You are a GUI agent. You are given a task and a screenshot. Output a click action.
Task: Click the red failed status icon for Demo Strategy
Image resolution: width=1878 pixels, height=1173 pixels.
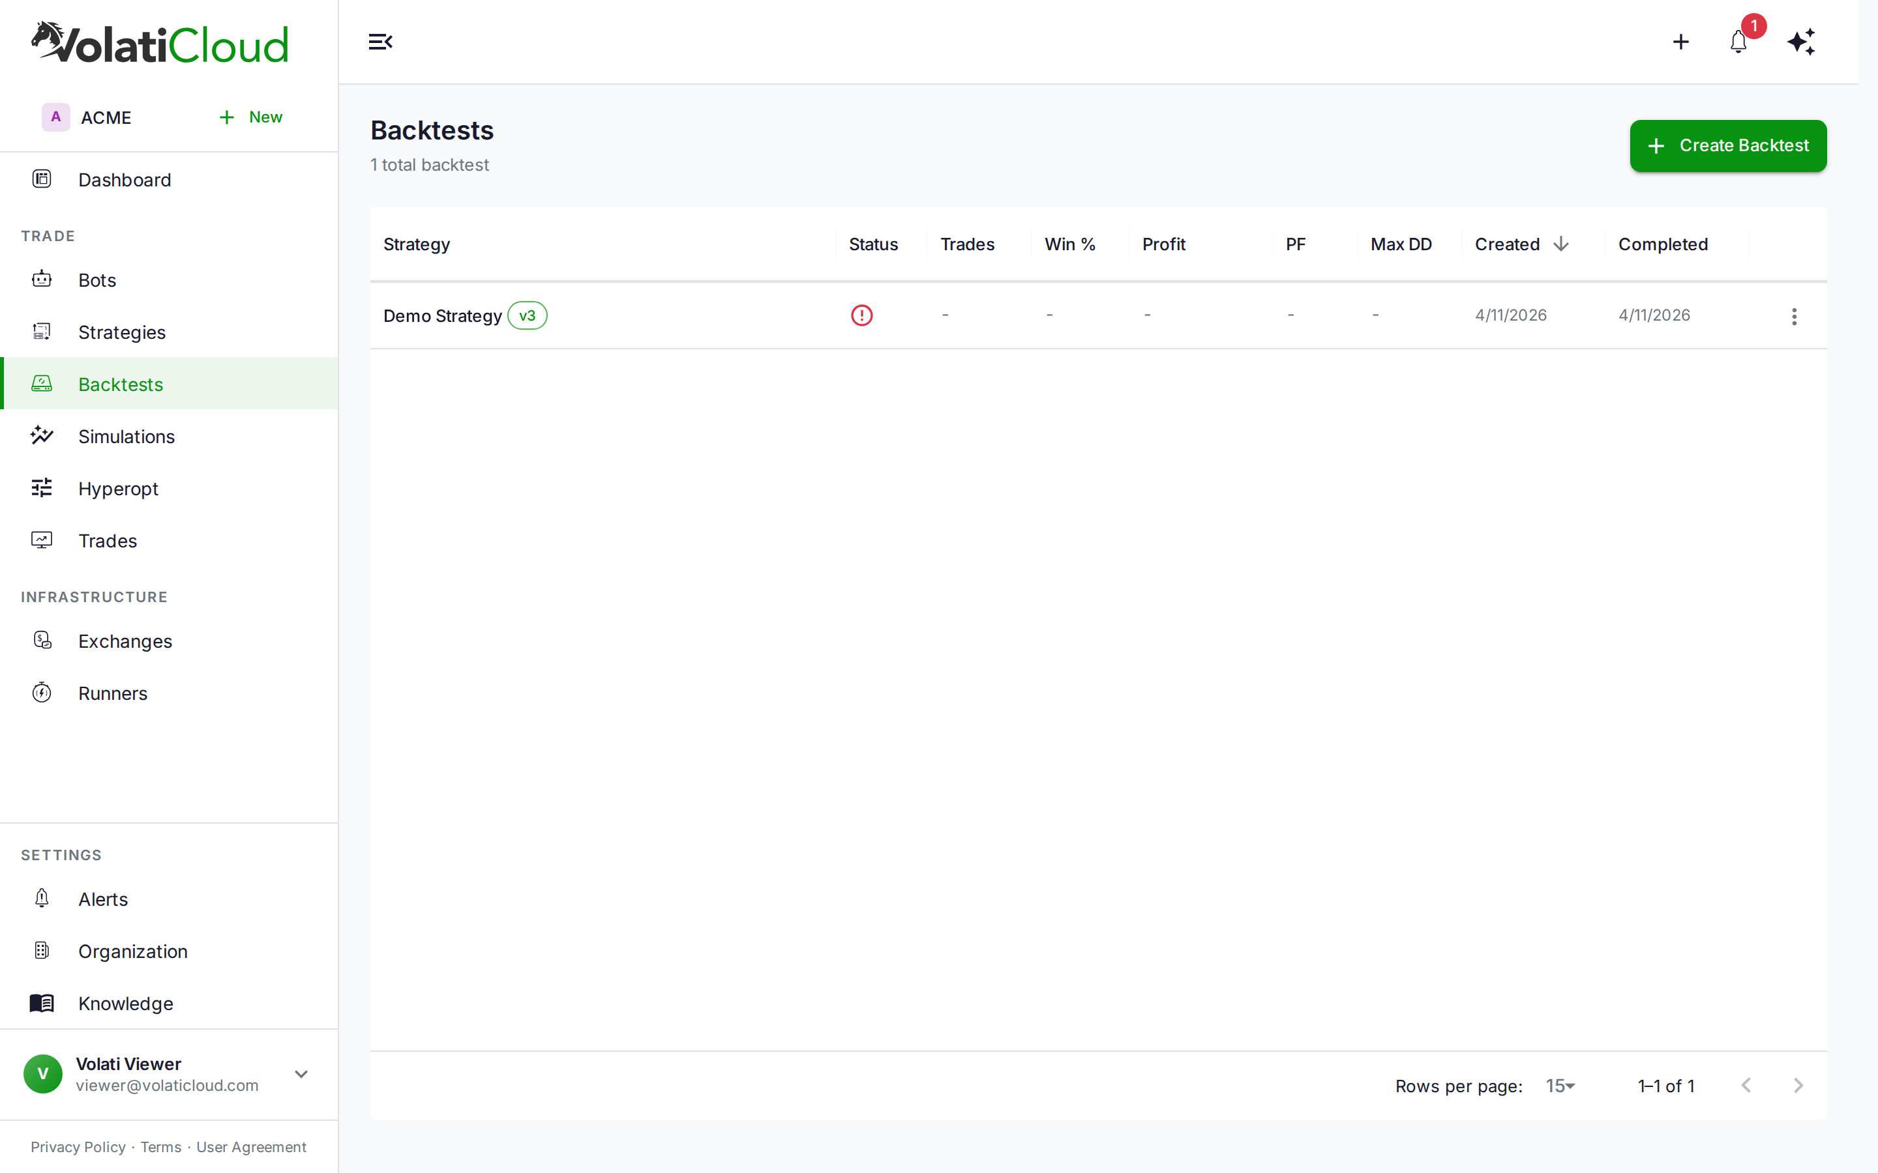(861, 315)
